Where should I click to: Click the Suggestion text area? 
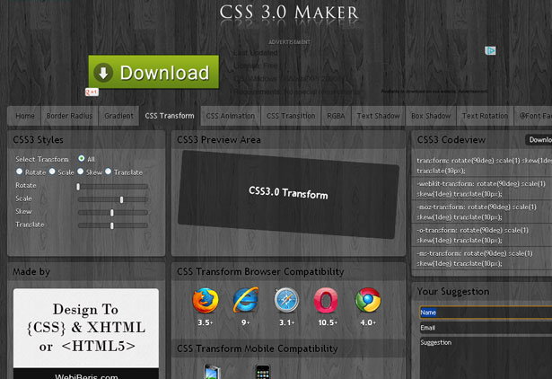486,357
